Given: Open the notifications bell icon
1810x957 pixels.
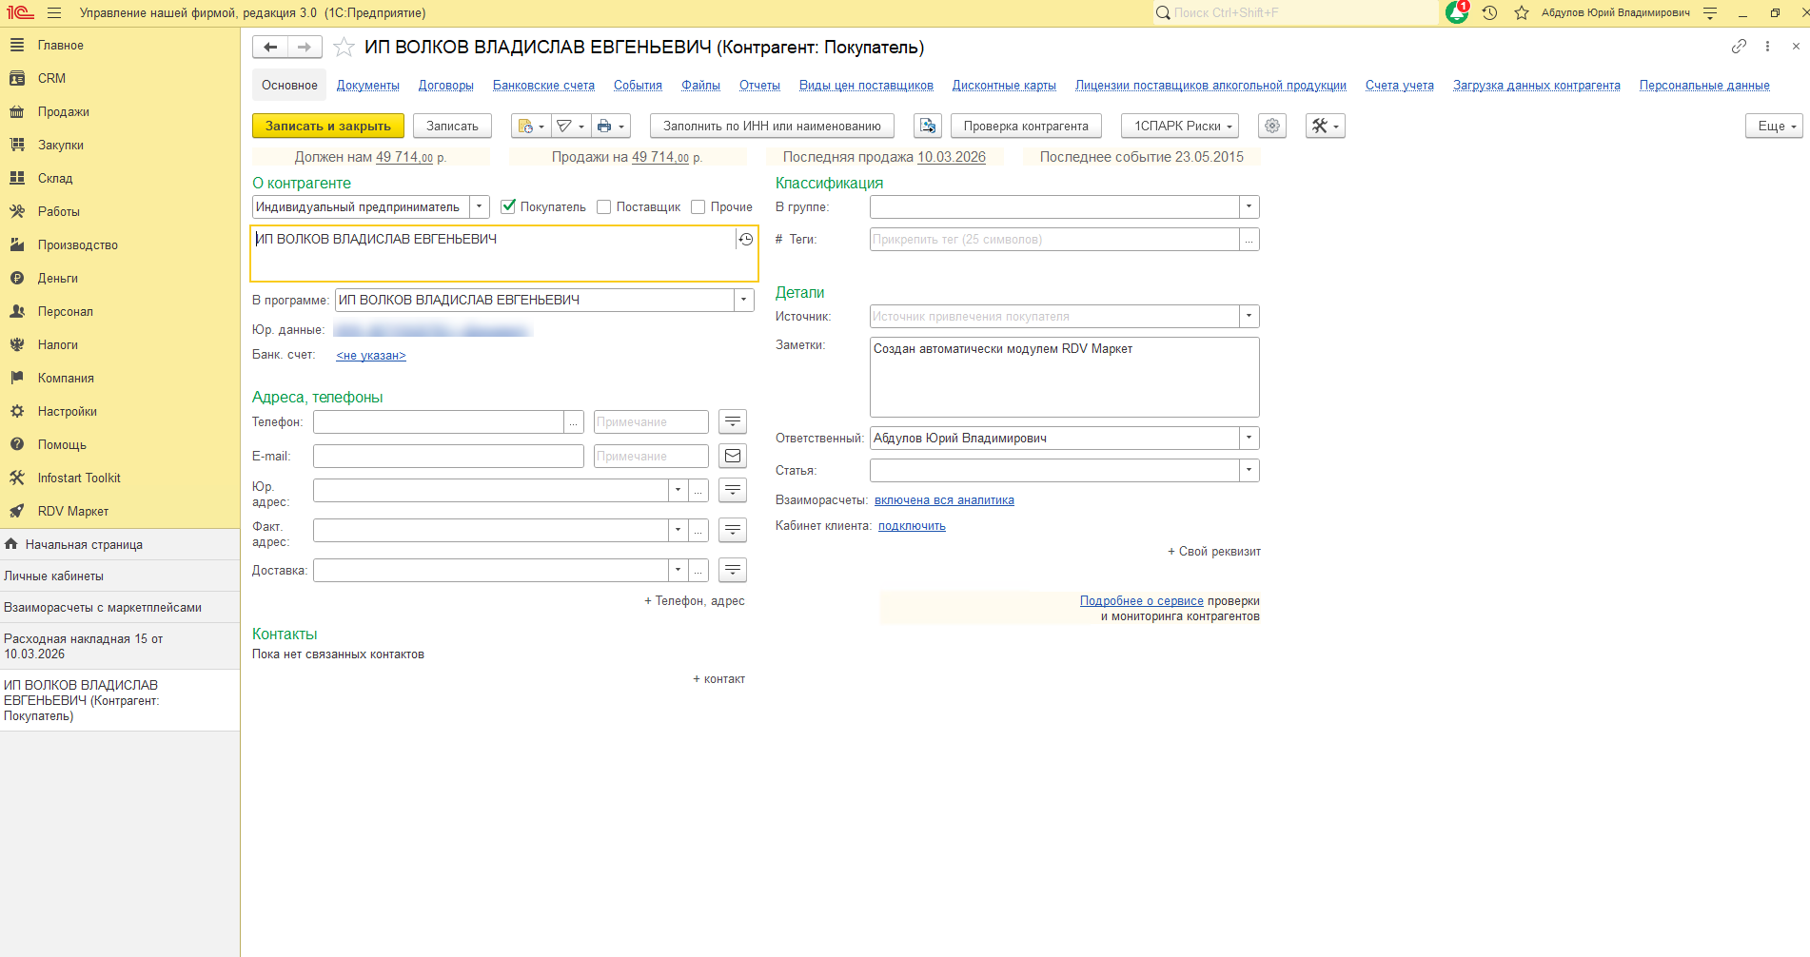Looking at the screenshot, I should pos(1456,13).
